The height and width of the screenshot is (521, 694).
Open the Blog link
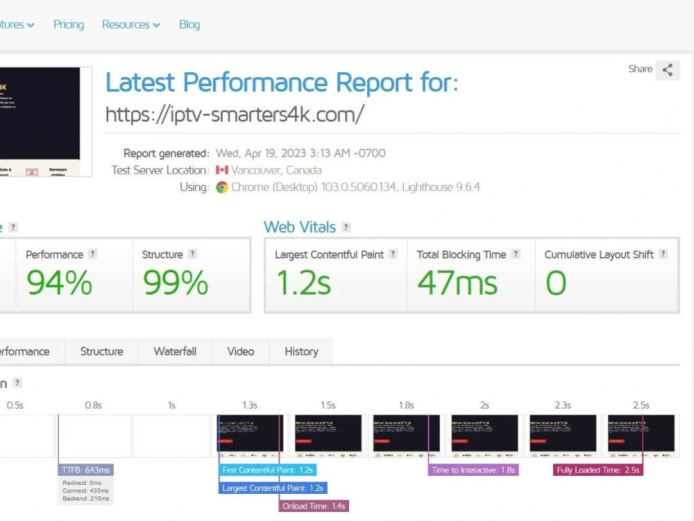point(189,25)
